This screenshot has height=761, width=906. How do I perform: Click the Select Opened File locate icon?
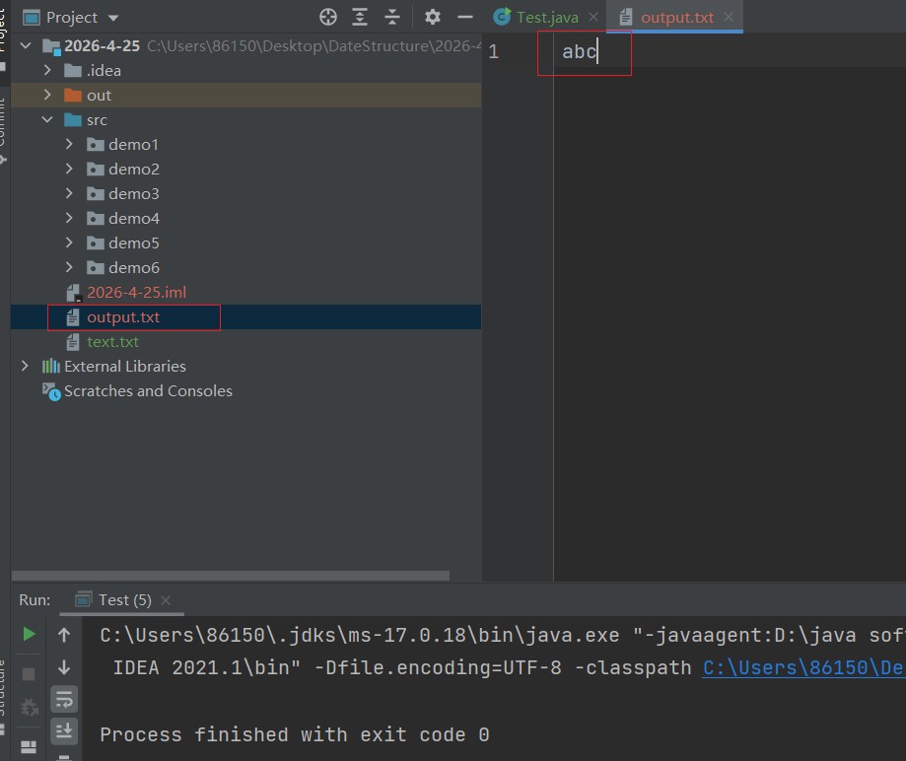328,17
